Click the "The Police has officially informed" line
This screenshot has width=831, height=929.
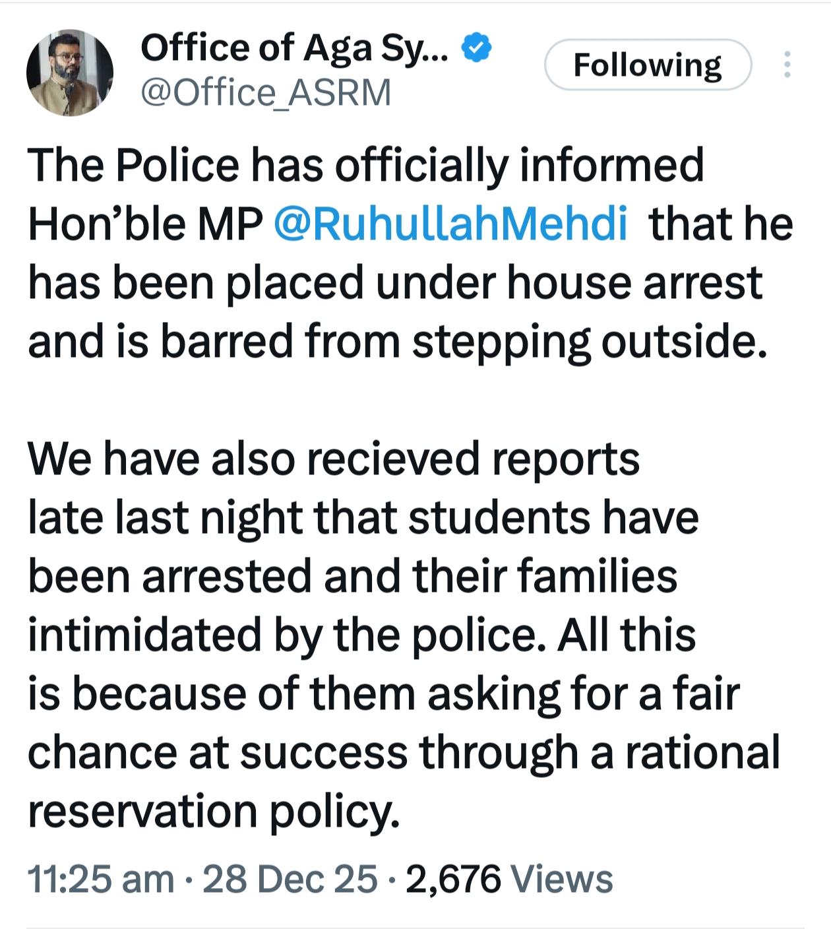[365, 165]
